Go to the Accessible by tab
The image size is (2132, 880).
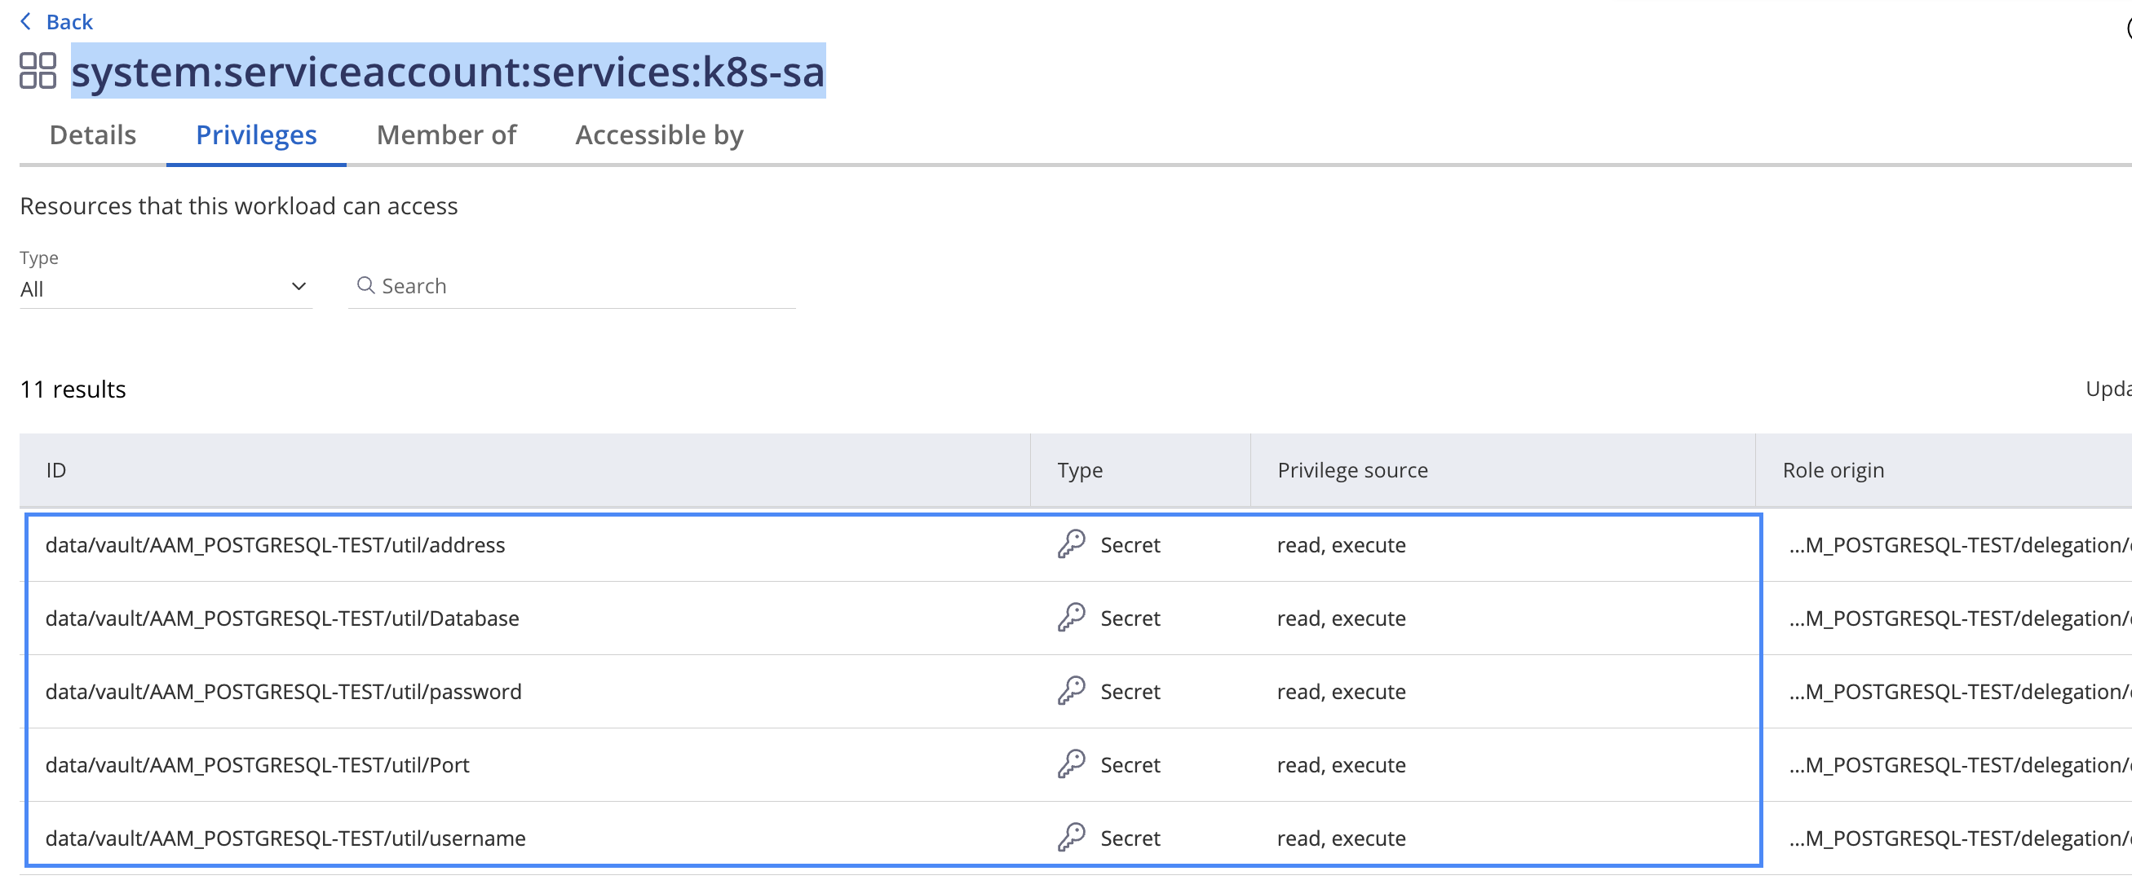coord(660,134)
